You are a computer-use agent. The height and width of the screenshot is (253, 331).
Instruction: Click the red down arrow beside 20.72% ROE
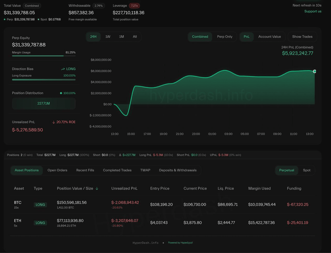(54, 122)
